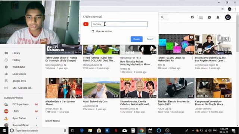The height and width of the screenshot is (134, 239).
Task: Open the volume control in system tray
Action: tap(210, 131)
